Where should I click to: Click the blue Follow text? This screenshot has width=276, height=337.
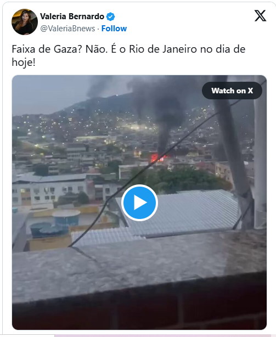[x=114, y=29]
